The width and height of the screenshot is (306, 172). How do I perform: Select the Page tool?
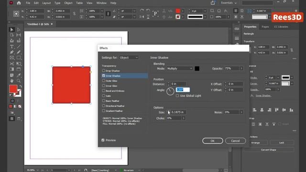(11, 35)
